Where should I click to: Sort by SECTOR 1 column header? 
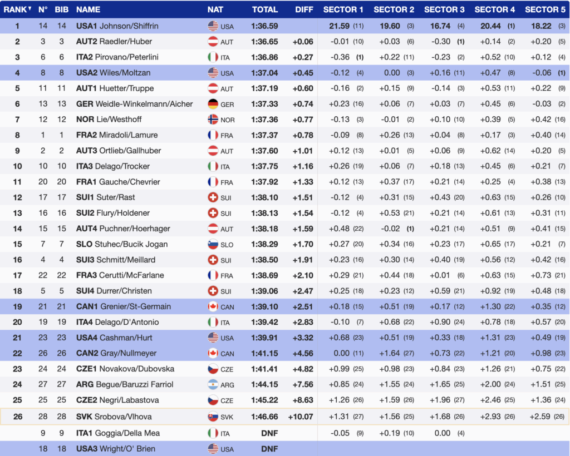pos(343,9)
